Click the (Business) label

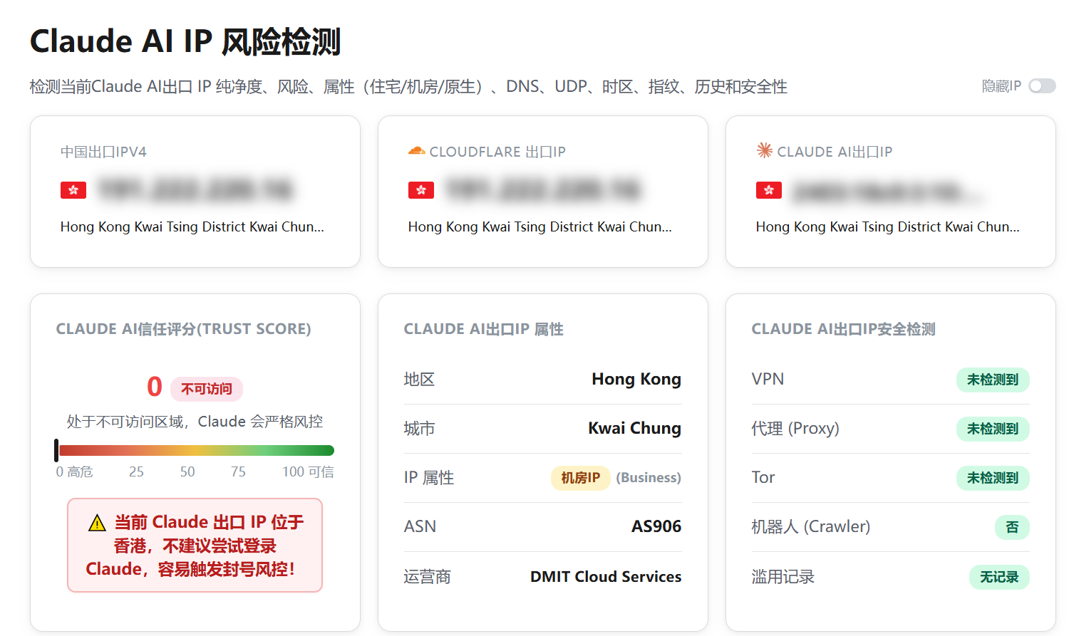tap(649, 478)
